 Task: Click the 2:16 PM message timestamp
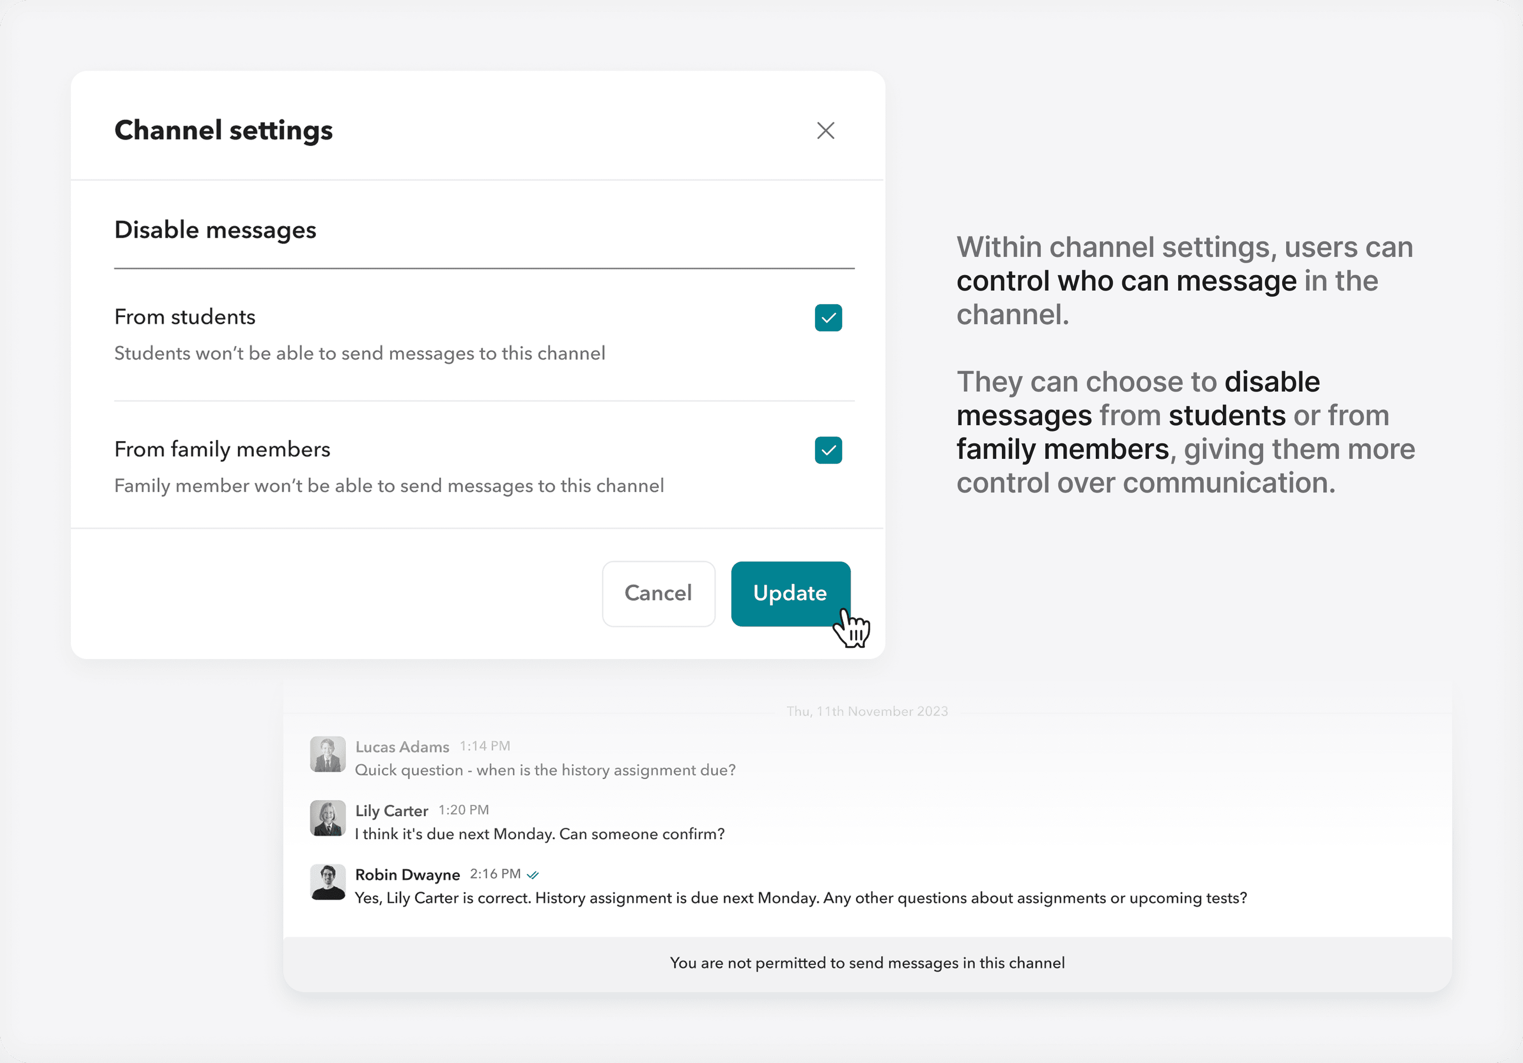(x=495, y=874)
